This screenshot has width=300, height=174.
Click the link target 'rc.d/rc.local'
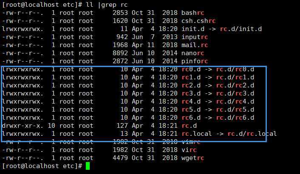[252, 134]
